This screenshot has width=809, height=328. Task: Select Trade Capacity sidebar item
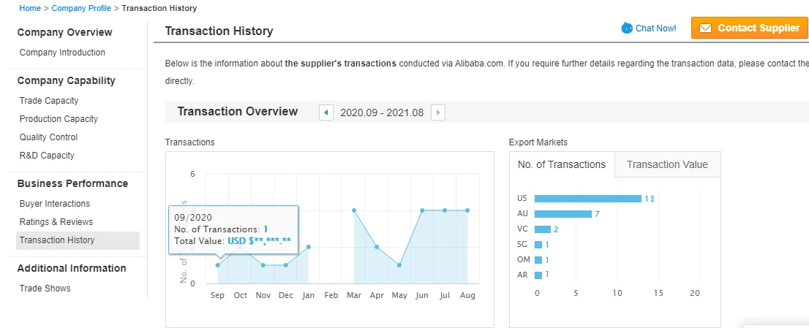pyautogui.click(x=49, y=101)
